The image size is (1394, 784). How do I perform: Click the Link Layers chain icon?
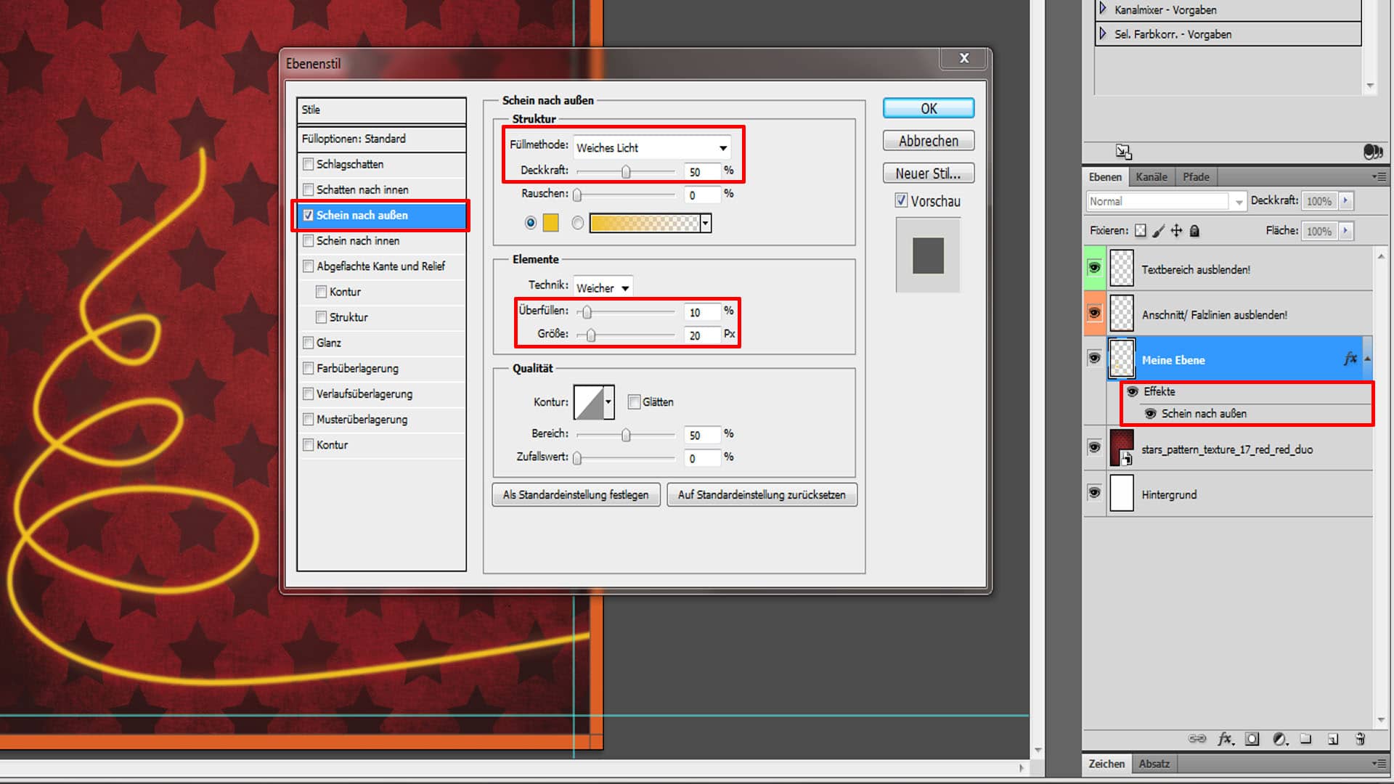pyautogui.click(x=1197, y=739)
